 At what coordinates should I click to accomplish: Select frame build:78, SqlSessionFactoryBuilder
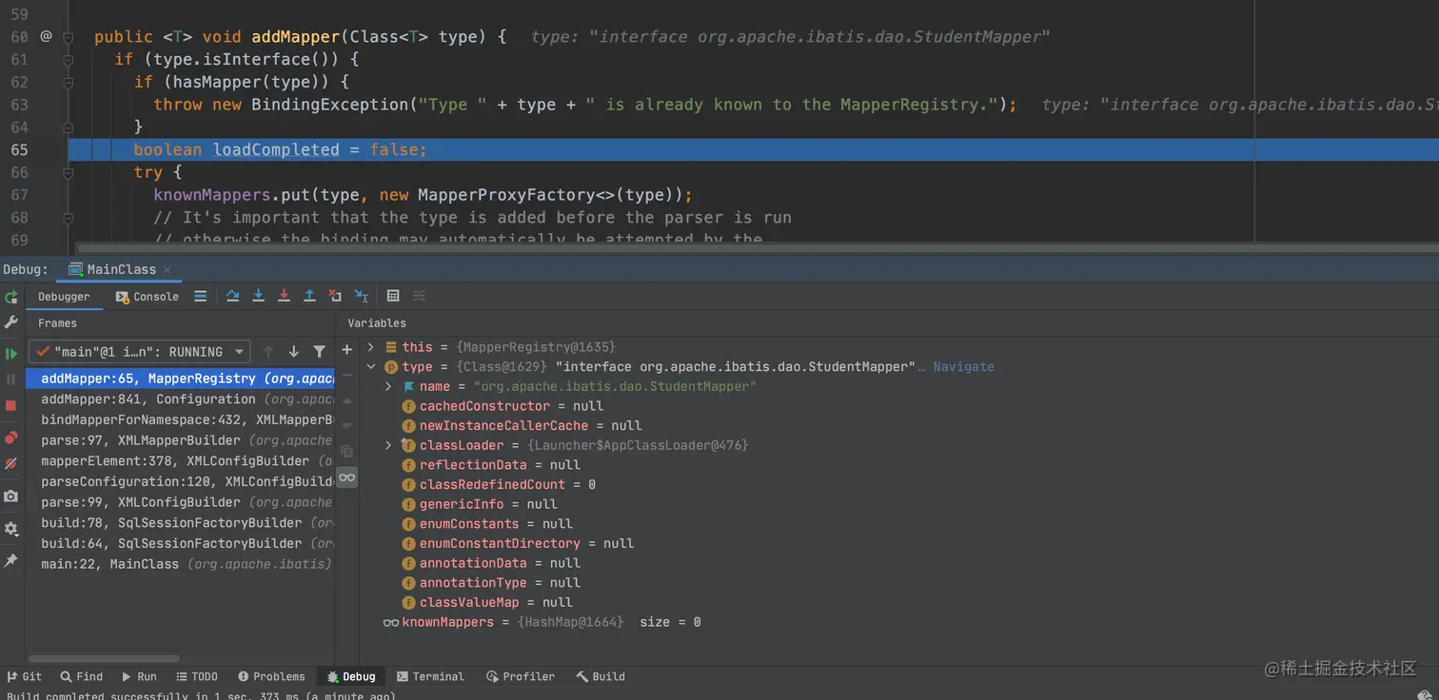(181, 523)
